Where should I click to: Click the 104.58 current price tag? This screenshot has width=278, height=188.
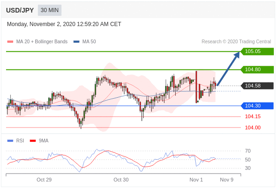point(257,86)
